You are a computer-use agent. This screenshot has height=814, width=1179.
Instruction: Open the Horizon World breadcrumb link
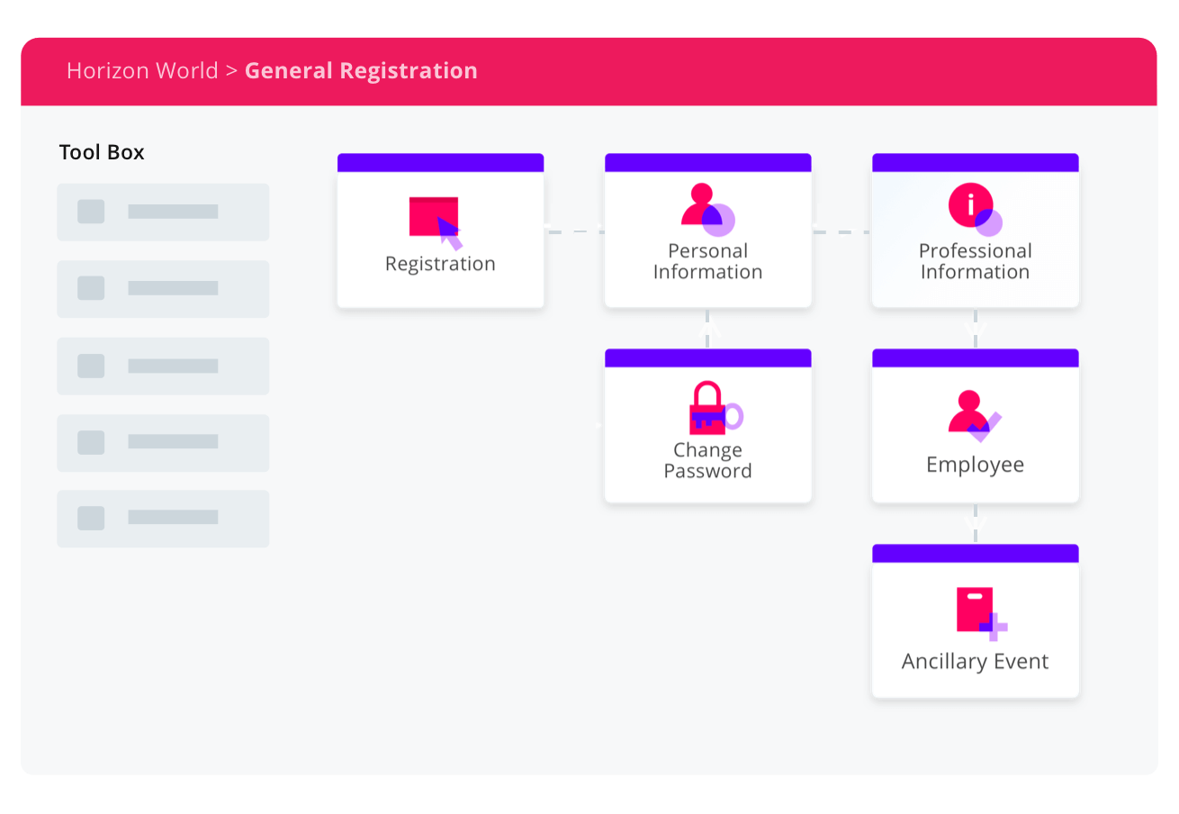[142, 70]
